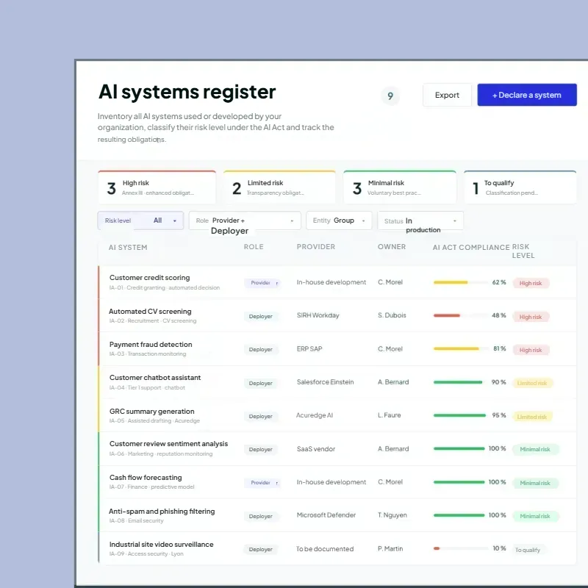Sort by the AI SYSTEM column header
This screenshot has width=588, height=588.
click(128, 248)
